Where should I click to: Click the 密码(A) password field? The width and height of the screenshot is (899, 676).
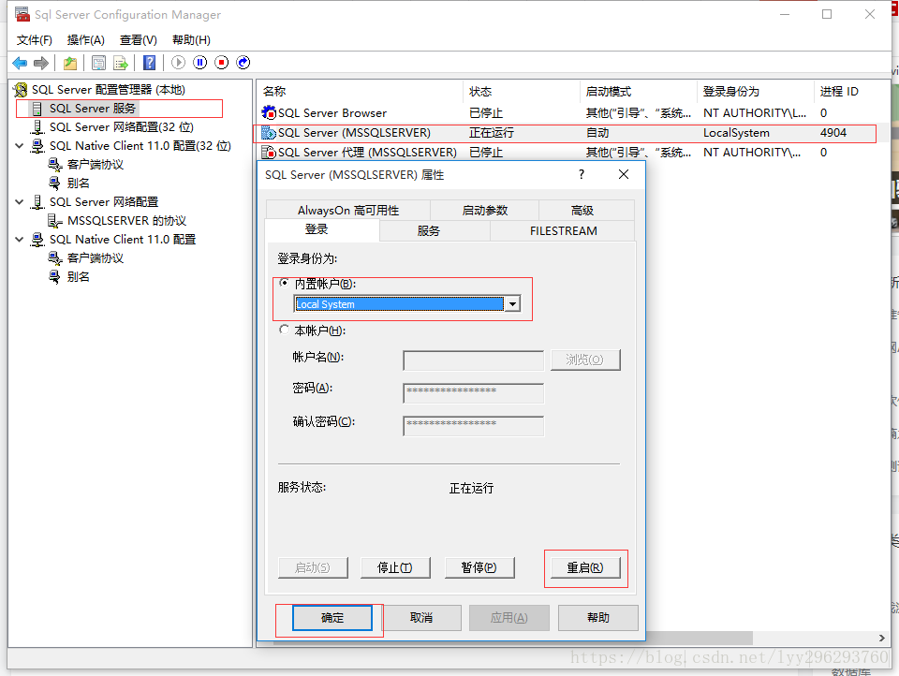[x=474, y=393]
